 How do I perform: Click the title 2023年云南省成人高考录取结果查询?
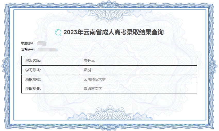coord(114,32)
